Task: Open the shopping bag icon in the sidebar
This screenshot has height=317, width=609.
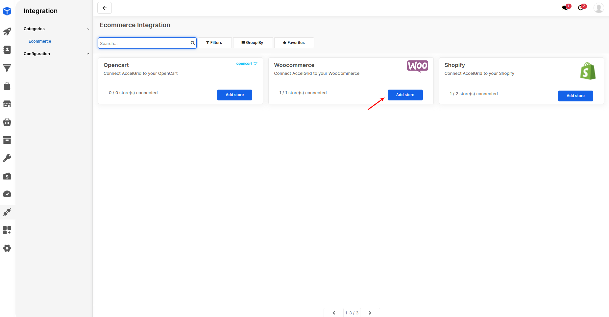Action: [x=7, y=86]
